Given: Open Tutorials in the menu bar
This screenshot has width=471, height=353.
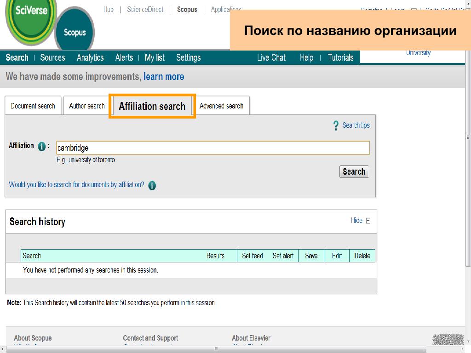Looking at the screenshot, I should click(341, 57).
